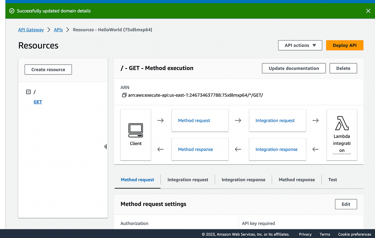Open the Integration response box in diagram

277,149
